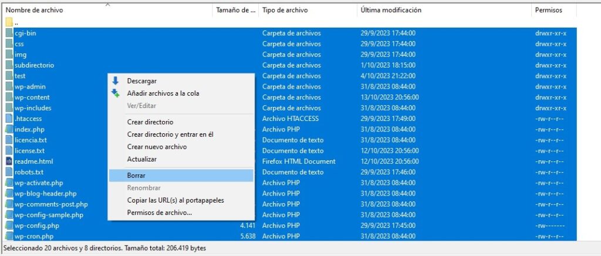Click the date 4/10/2023 21:22:00
This screenshot has width=601, height=256.
pos(388,76)
